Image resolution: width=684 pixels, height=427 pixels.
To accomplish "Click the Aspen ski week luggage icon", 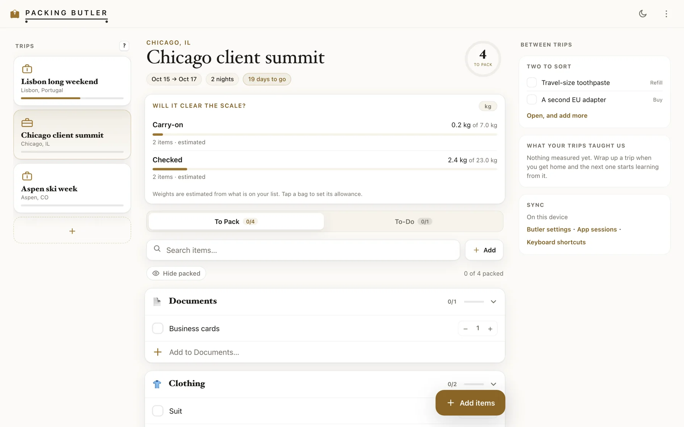I will coord(27,176).
